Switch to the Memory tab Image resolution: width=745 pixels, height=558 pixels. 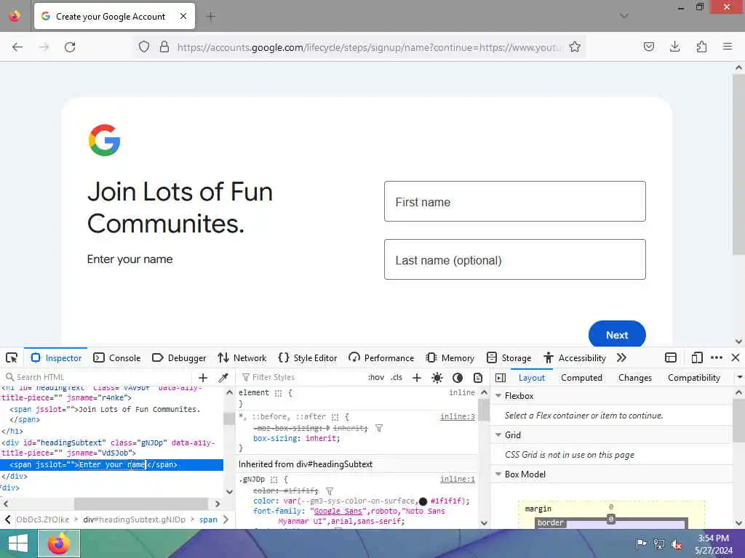pos(450,357)
